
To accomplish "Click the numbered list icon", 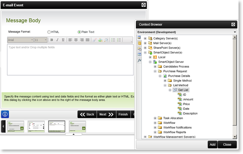I will coord(120,40).
